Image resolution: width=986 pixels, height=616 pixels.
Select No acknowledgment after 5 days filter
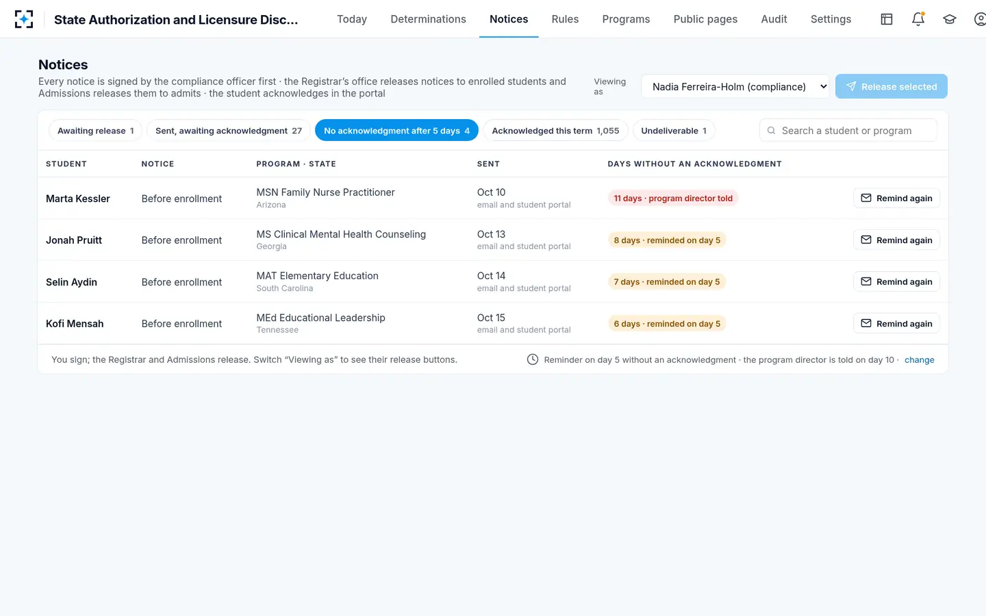[x=396, y=131]
